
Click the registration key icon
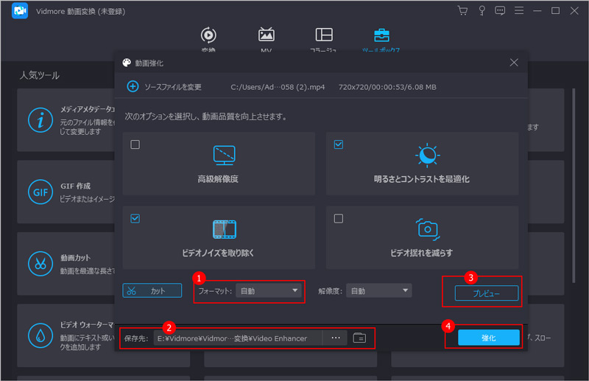click(x=482, y=10)
